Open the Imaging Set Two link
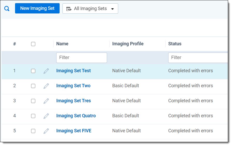The image size is (232, 146). 73,86
